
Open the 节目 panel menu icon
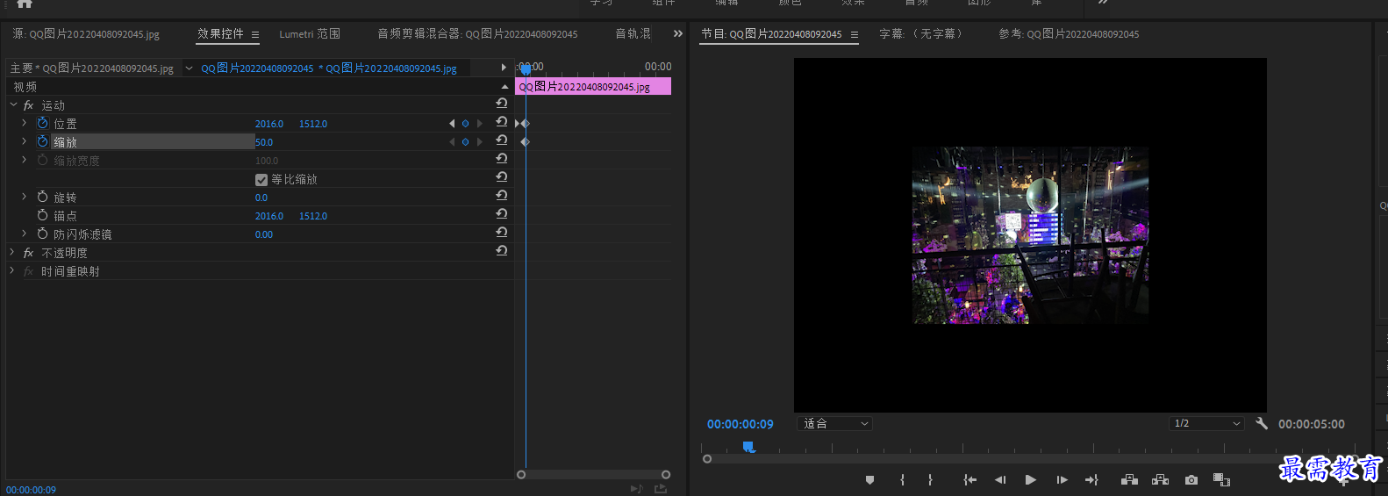[855, 35]
